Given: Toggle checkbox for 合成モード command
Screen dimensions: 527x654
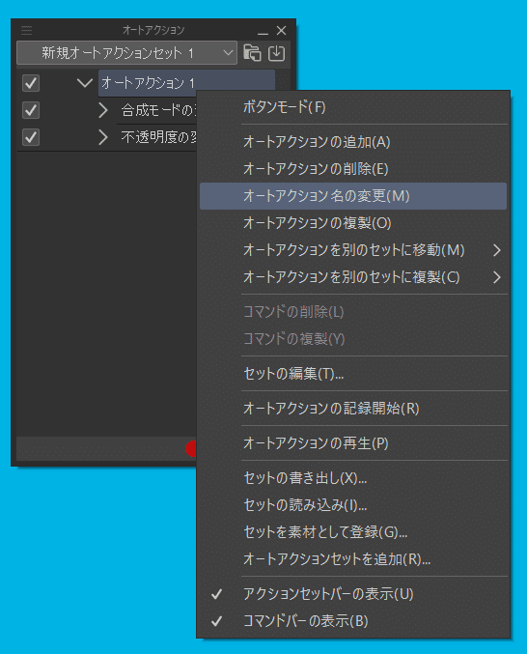Looking at the screenshot, I should pyautogui.click(x=31, y=110).
